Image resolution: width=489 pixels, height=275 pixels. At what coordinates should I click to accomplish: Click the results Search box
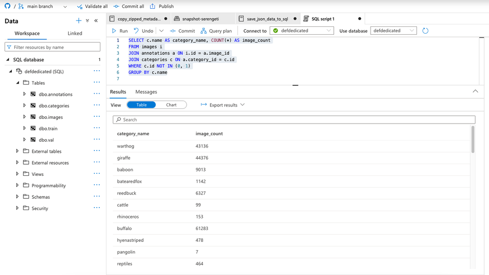coord(294,120)
